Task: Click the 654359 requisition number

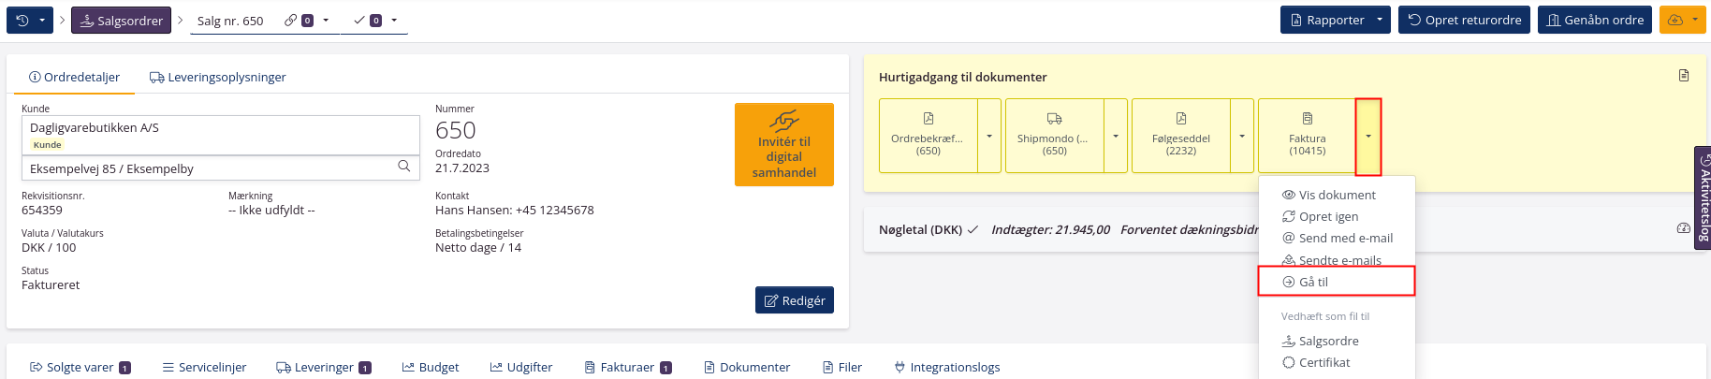Action: (42, 211)
